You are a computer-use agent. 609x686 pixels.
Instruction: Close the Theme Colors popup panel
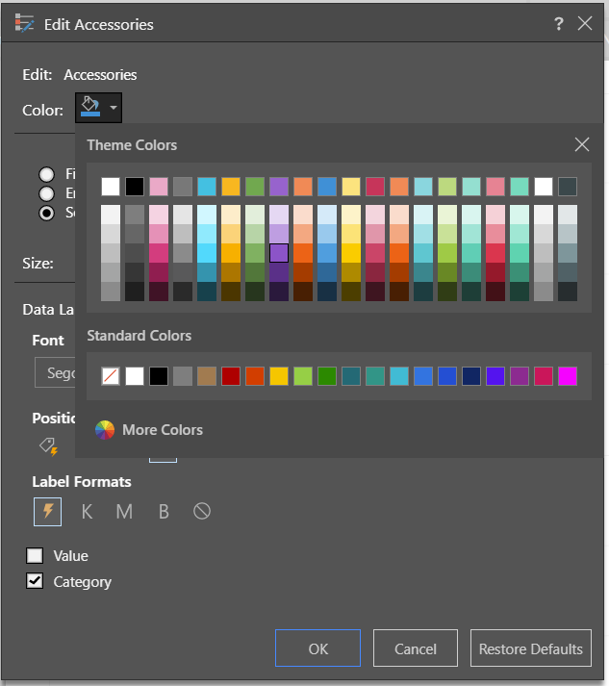click(581, 145)
